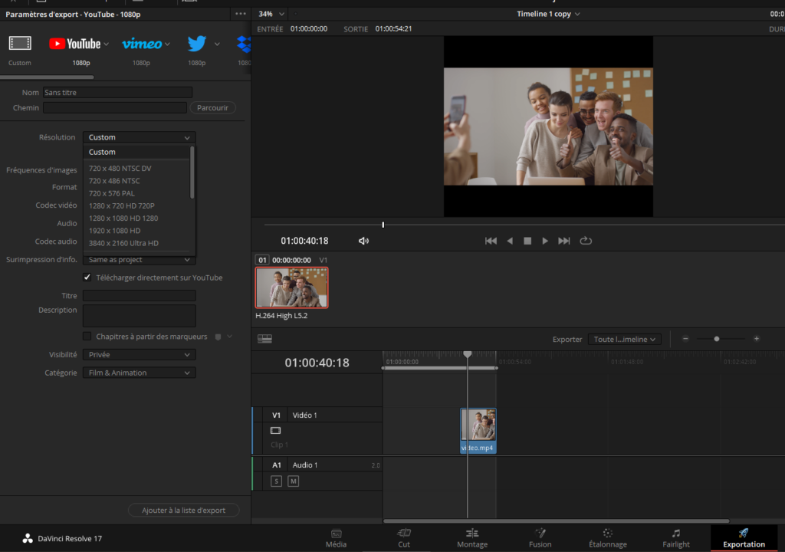Open the Visibilité dropdown
785x552 pixels.
[139, 355]
